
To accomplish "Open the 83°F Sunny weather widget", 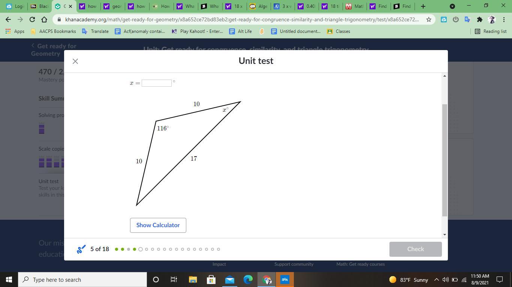I will 409,280.
